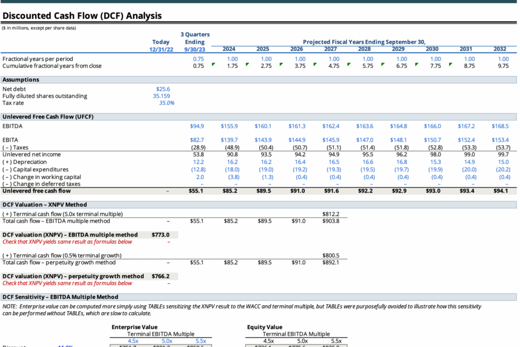Select the Tax rate cell showing 35.0%
This screenshot has height=347, width=520.
[x=167, y=102]
